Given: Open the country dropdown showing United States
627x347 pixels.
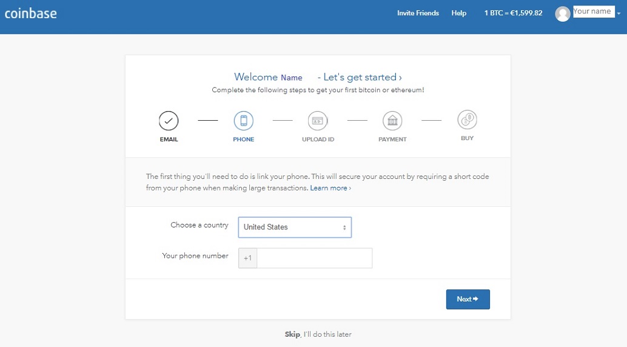Looking at the screenshot, I should click(295, 227).
